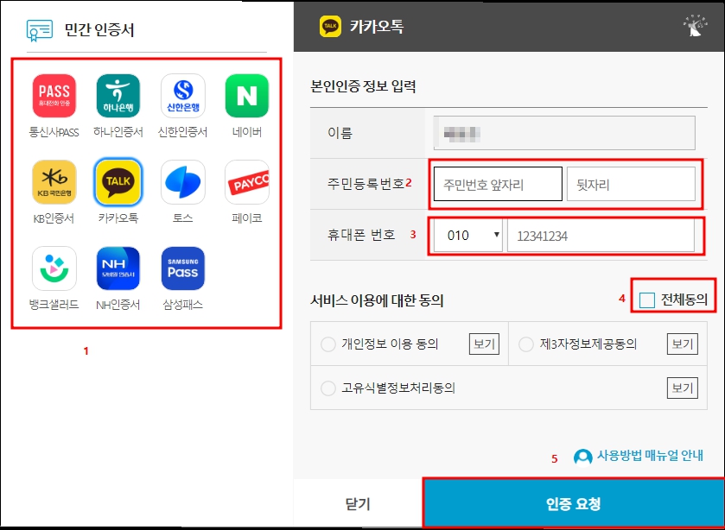Image resolution: width=725 pixels, height=530 pixels.
Task: Select the 신한인증서 Shinhan Bank icon
Action: 182,96
